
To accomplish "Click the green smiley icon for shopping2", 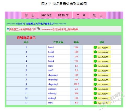I will (x=95, y=80).
